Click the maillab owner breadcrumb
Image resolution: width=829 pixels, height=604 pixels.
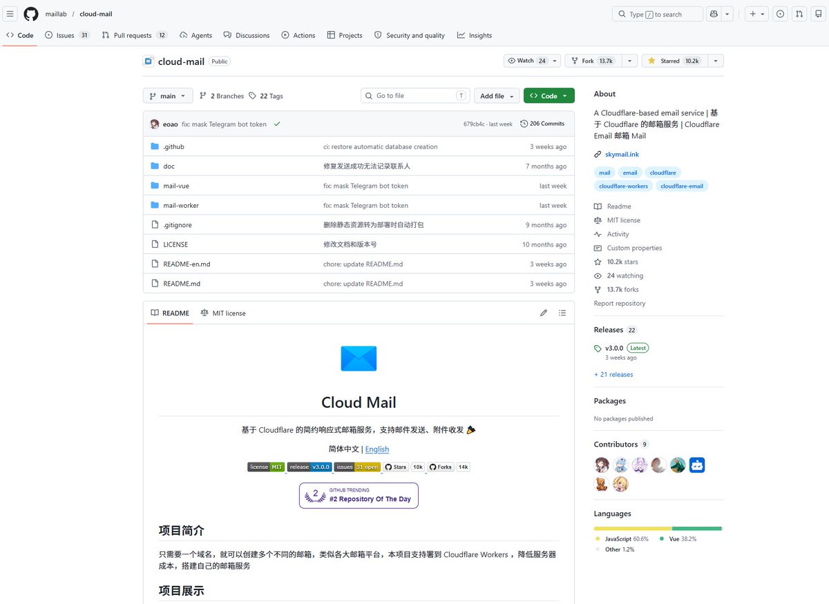56,14
